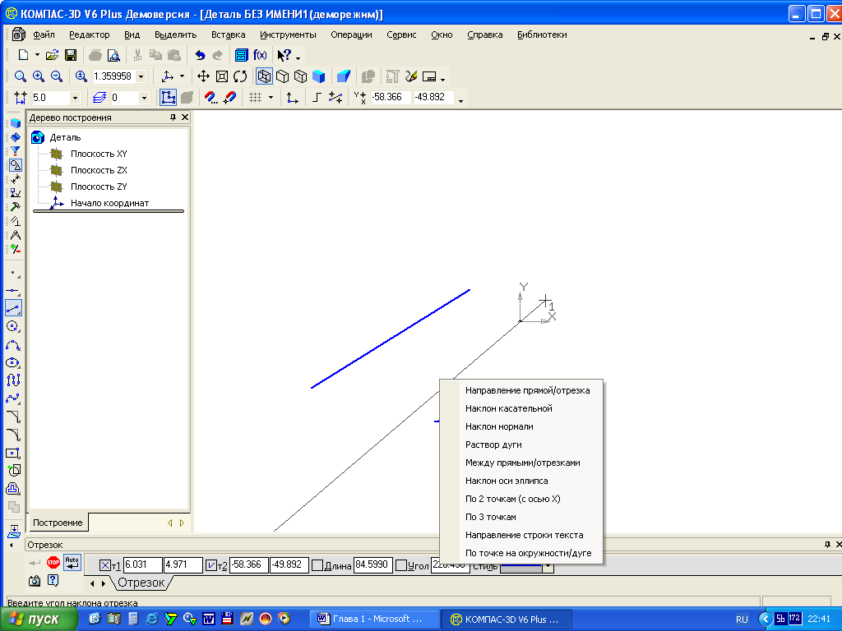
Task: Select the Arc tool in the sidebar
Action: (x=13, y=344)
